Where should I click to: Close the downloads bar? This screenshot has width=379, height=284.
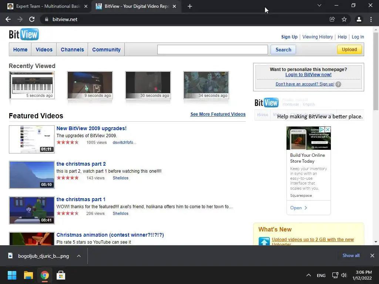point(372,256)
